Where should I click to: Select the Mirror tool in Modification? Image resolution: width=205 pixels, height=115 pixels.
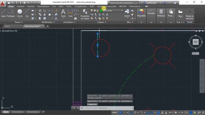[x=45, y=15]
